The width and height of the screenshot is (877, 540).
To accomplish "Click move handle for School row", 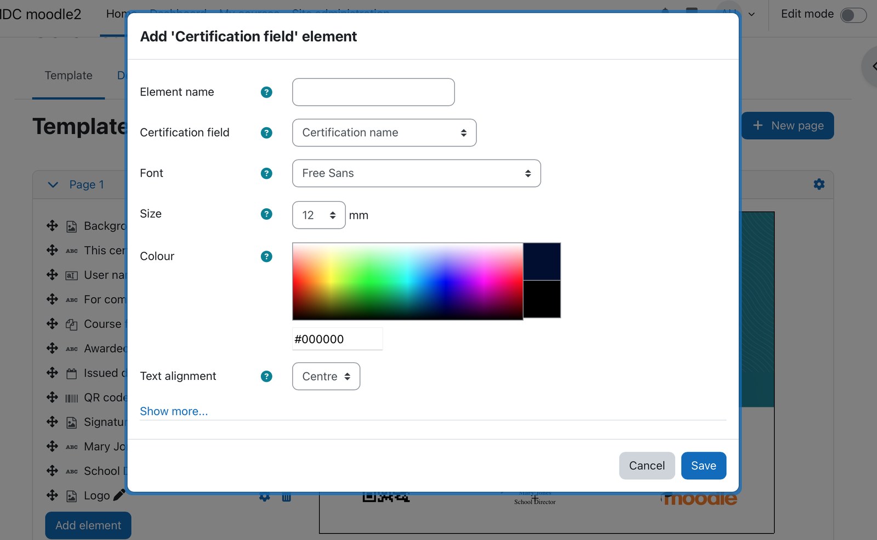I will 52,470.
